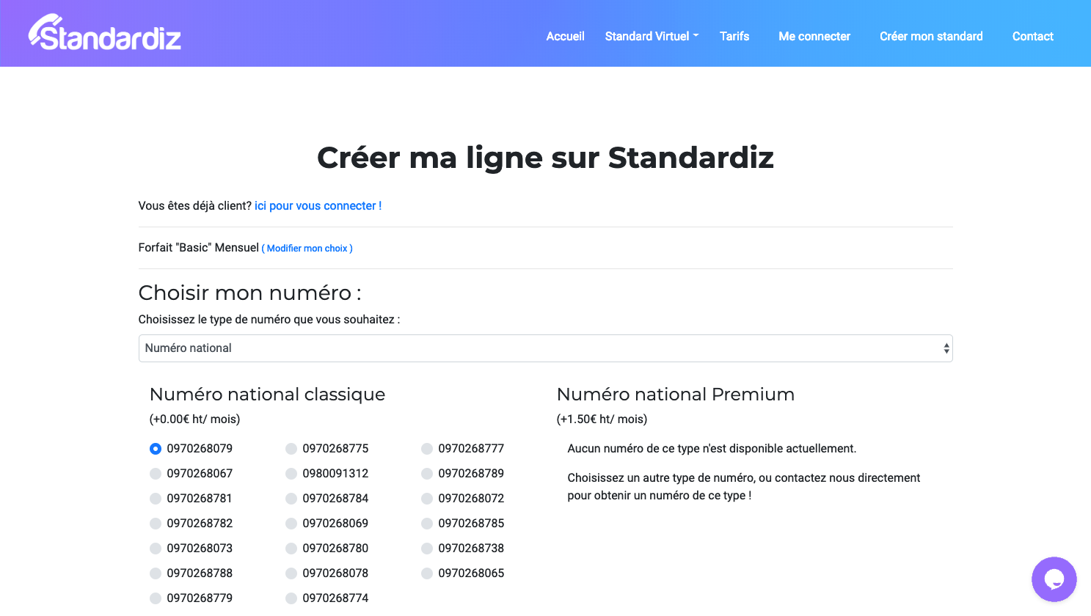Screen dimensions: 1091x616
Task: Click Me connecter in navigation
Action: point(814,36)
